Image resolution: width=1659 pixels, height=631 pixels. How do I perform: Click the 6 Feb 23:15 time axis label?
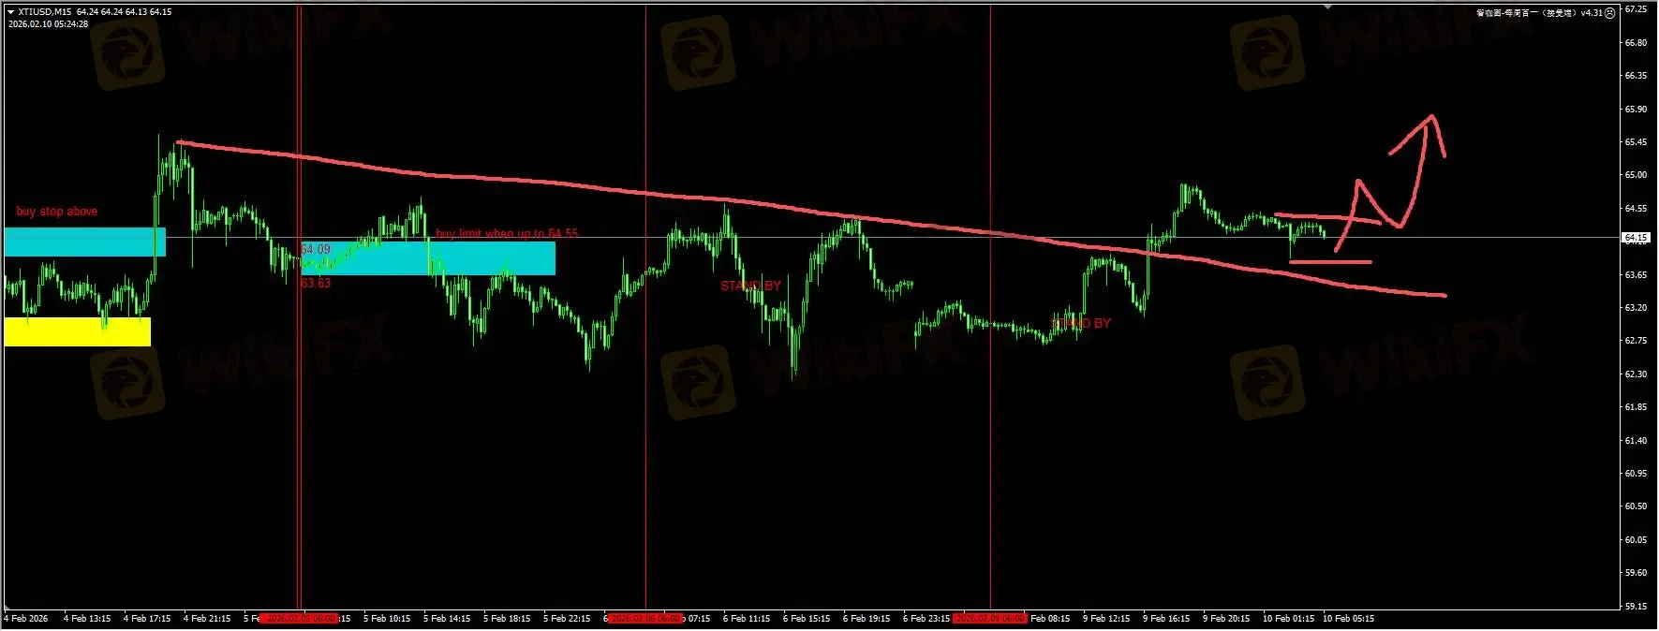pos(926,619)
